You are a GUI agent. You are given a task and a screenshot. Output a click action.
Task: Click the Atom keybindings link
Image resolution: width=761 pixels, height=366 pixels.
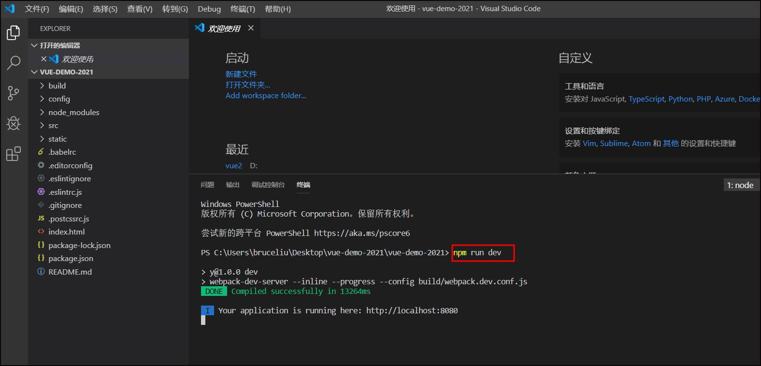click(641, 143)
